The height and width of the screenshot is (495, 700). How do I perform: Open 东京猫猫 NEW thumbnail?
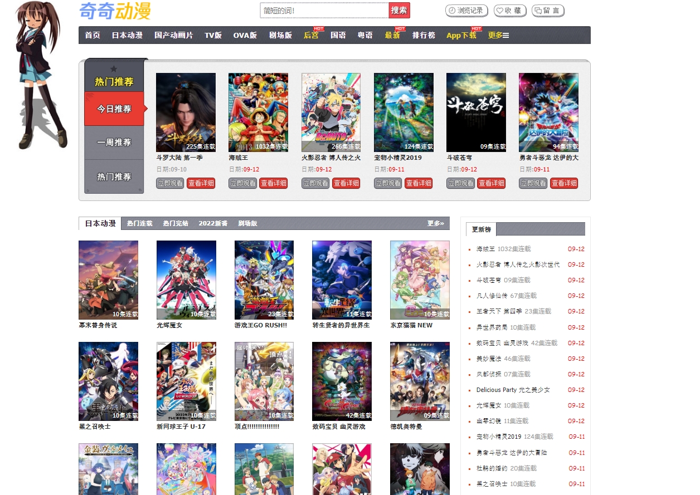(x=420, y=280)
